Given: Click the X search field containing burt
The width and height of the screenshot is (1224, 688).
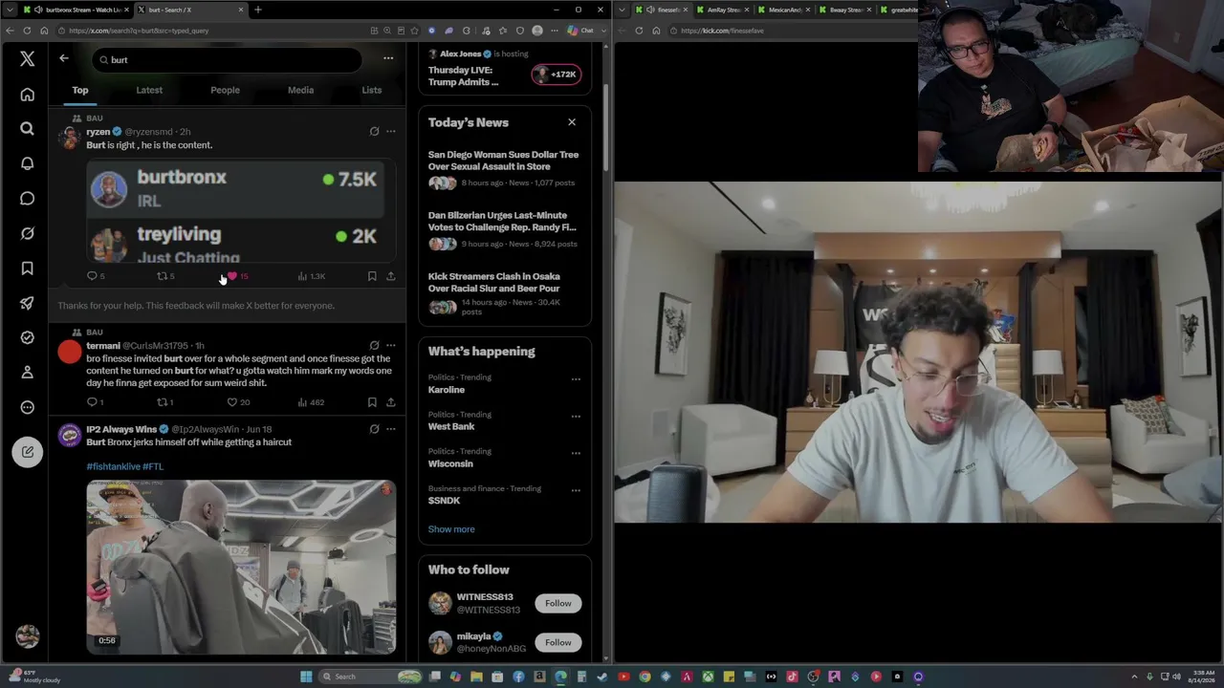Looking at the screenshot, I should 228,59.
